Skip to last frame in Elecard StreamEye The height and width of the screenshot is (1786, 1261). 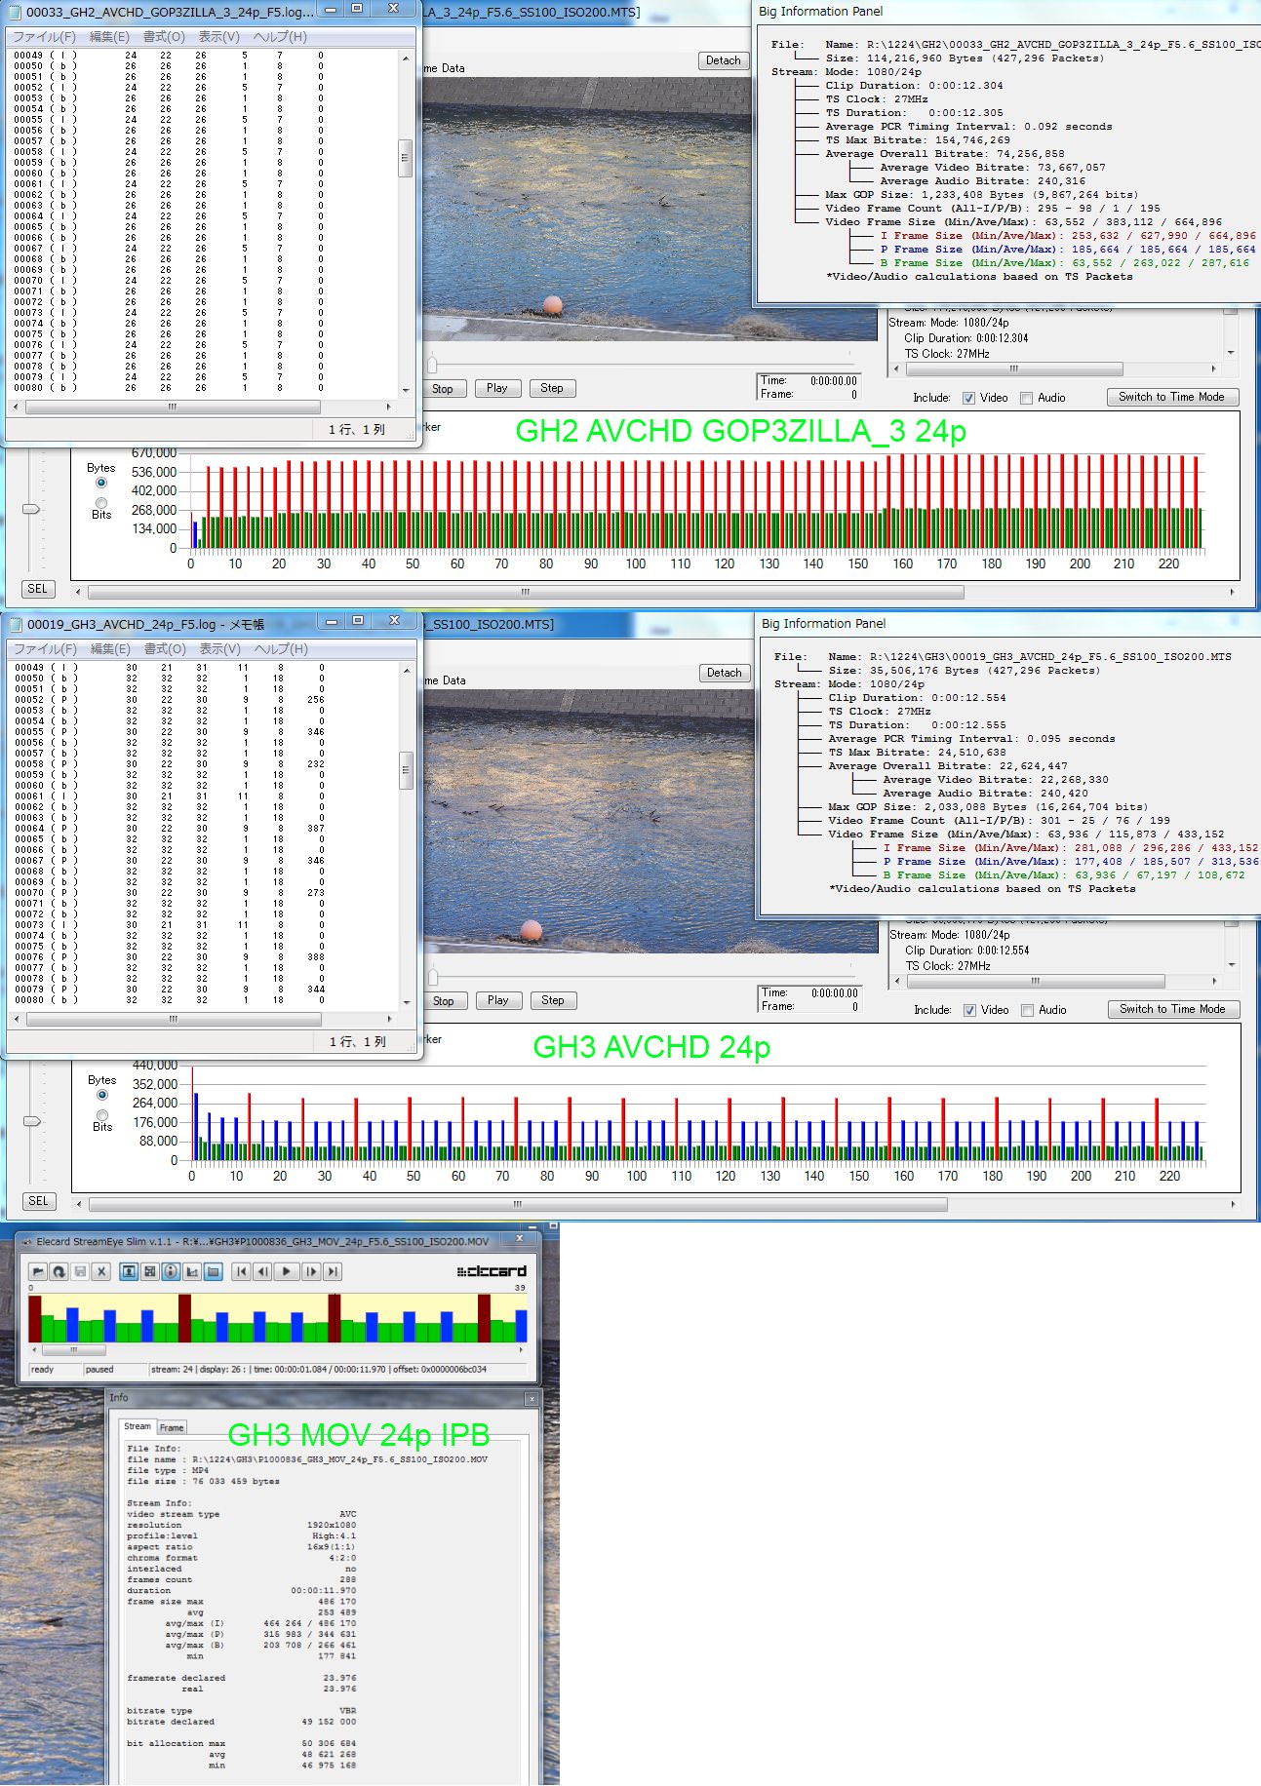[x=333, y=1271]
